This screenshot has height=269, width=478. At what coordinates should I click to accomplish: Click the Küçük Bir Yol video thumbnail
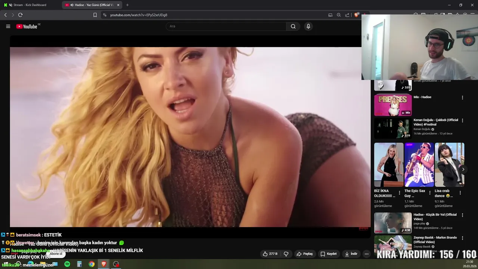point(393,223)
